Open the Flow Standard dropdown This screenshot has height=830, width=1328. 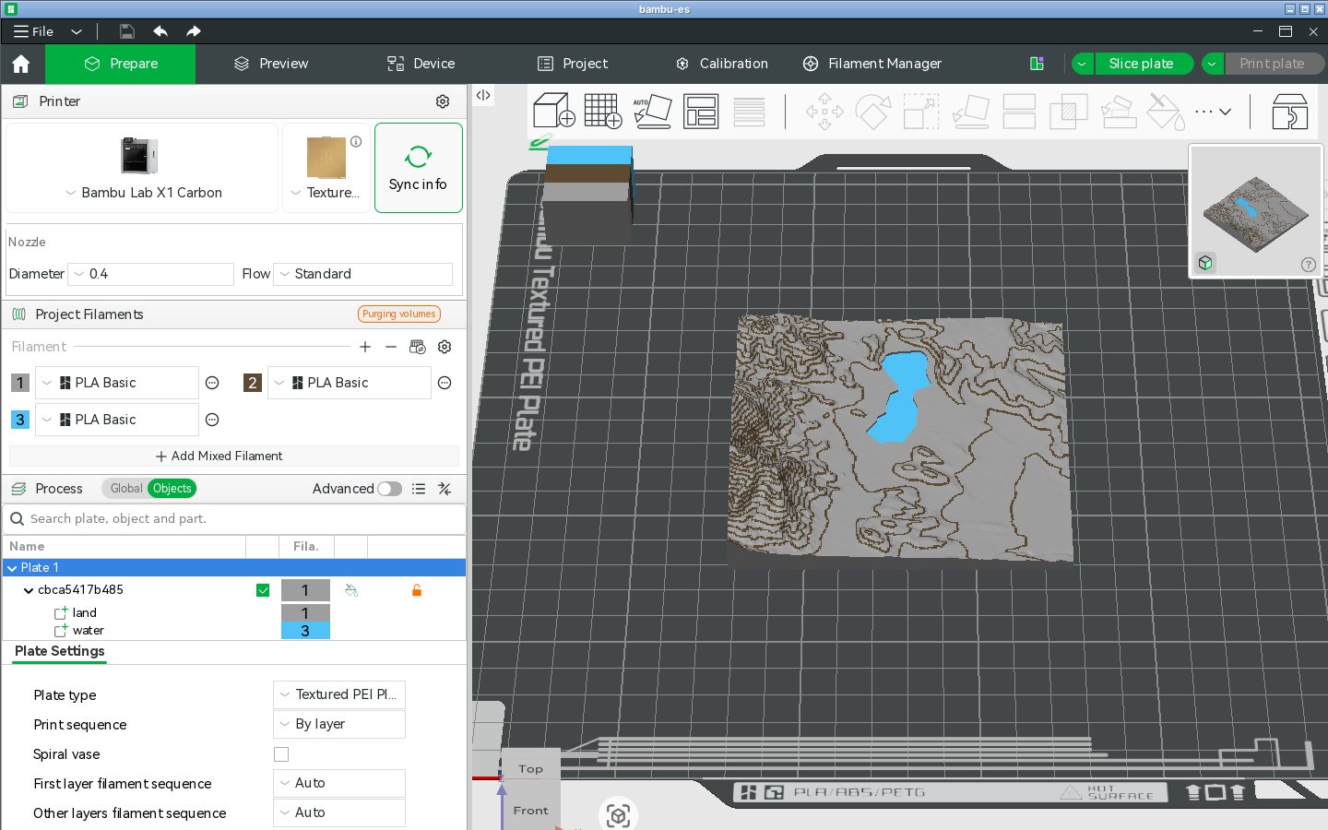pyautogui.click(x=363, y=274)
